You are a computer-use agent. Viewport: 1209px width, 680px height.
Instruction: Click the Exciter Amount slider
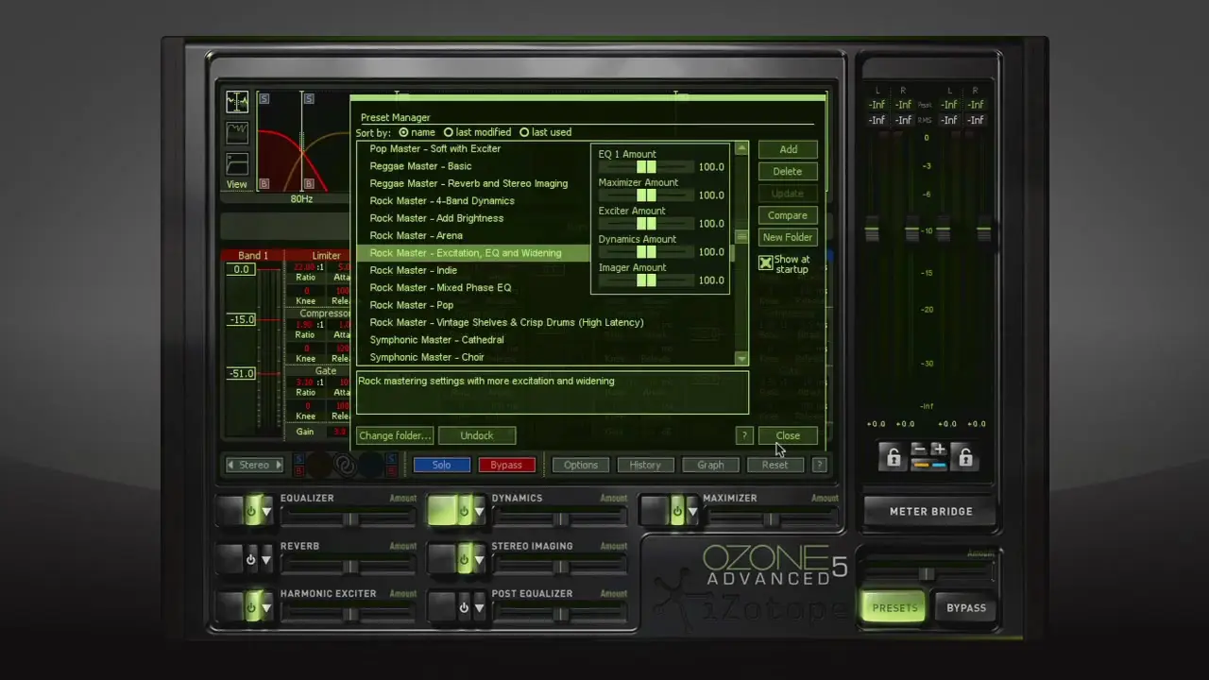coord(646,224)
